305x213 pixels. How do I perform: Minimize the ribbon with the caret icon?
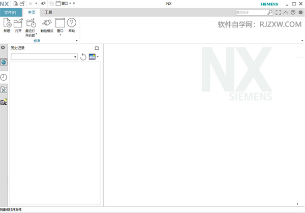286,12
